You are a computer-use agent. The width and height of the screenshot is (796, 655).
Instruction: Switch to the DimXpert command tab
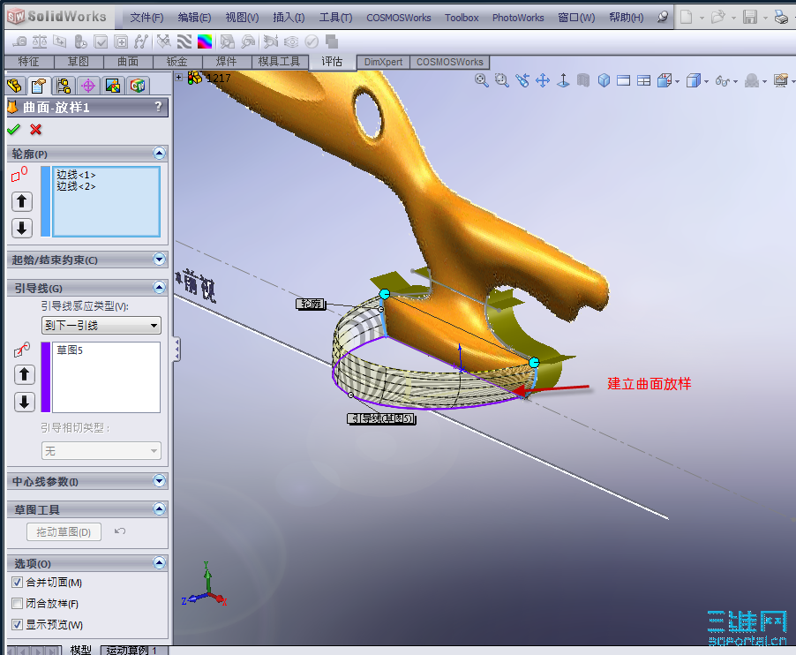click(383, 62)
